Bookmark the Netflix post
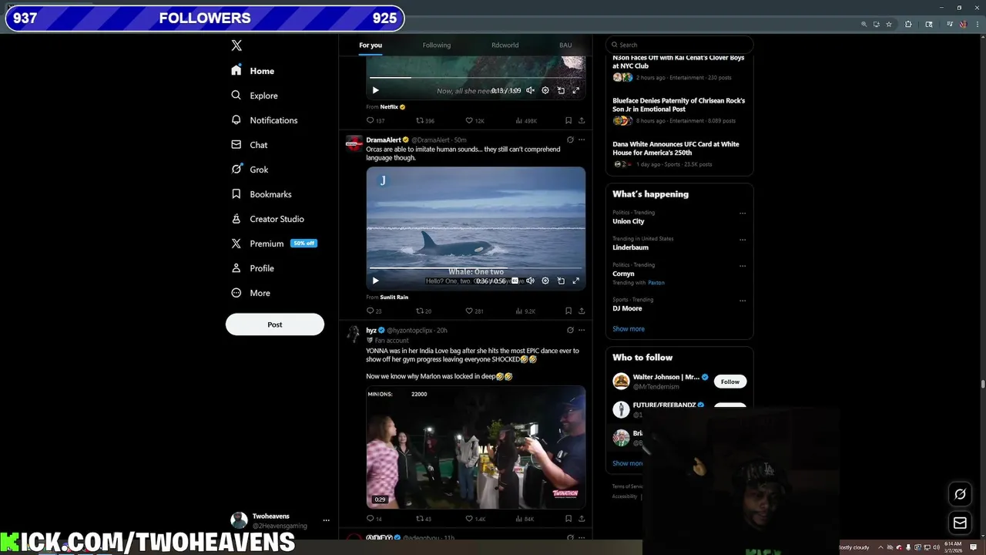This screenshot has width=986, height=555. (568, 120)
